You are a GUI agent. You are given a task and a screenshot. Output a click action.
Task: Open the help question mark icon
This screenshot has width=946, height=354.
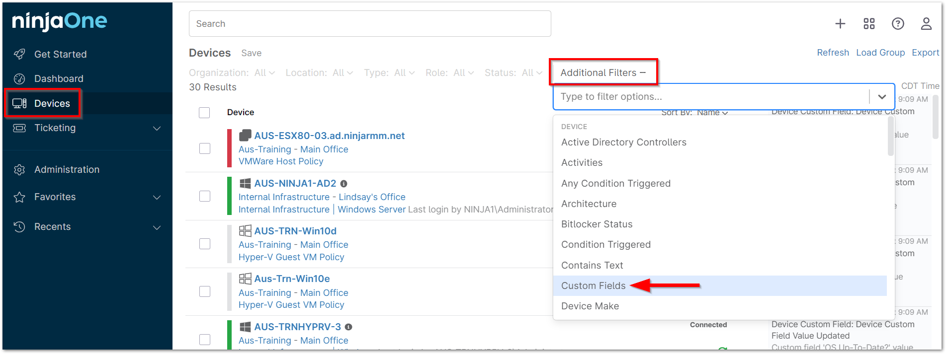click(898, 23)
